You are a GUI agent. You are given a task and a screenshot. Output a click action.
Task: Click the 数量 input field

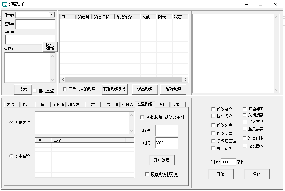click(x=166, y=131)
